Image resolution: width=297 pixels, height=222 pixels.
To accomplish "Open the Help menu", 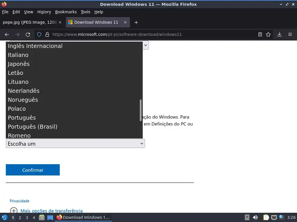I will [x=99, y=12].
